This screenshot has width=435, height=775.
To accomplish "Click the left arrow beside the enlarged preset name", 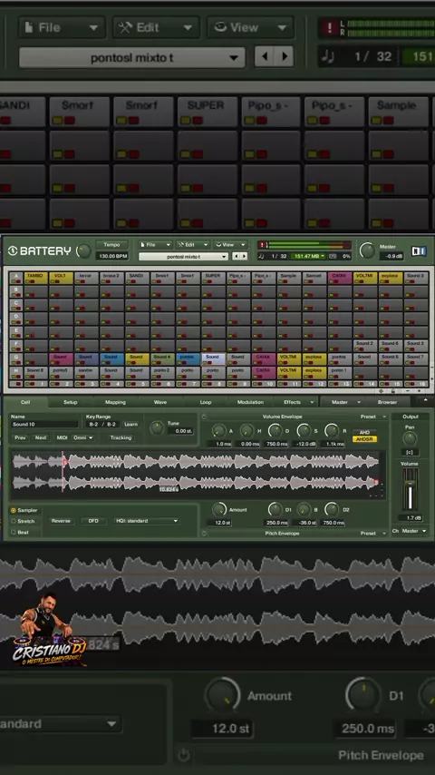I will [265, 56].
